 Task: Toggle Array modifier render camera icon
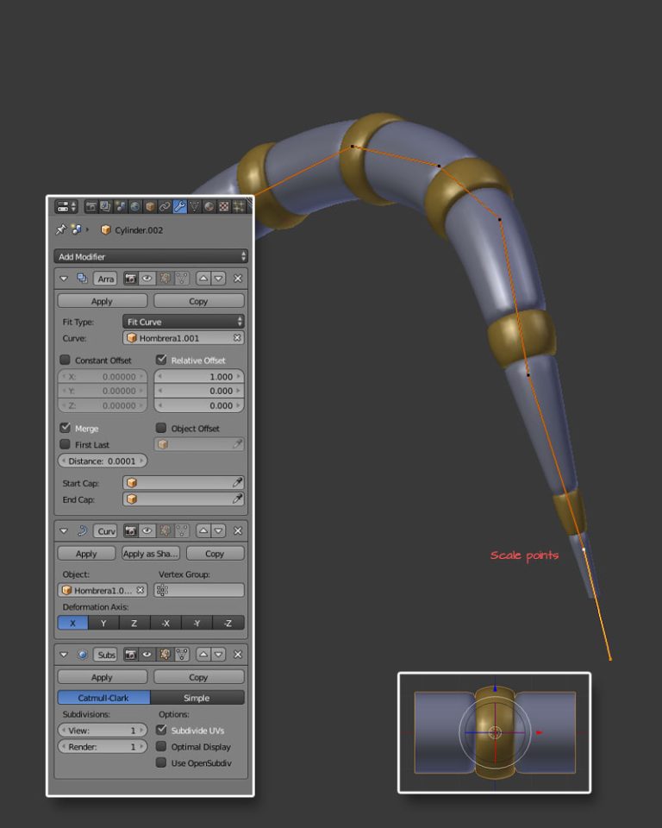(x=131, y=279)
